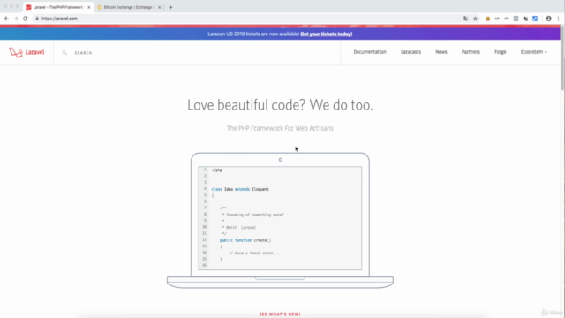Click the Get your tickets today link
This screenshot has height=318, width=565.
tap(326, 34)
